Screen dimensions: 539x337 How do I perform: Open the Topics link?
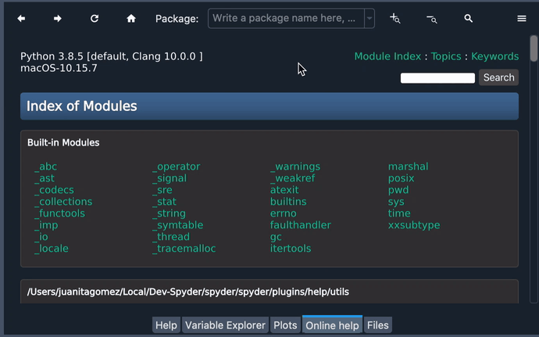446,56
